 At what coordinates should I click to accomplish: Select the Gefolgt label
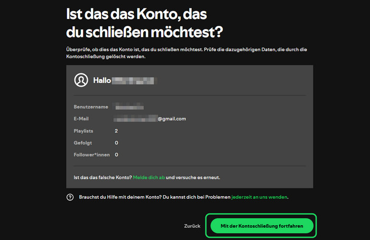82,143
